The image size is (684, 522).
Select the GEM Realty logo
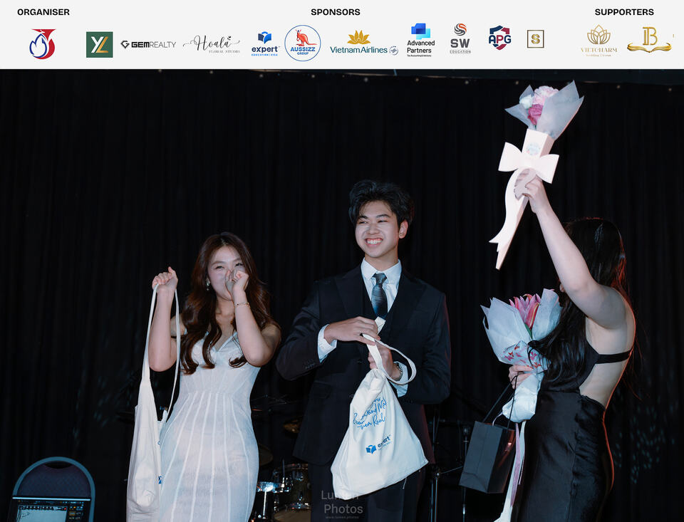pos(148,44)
